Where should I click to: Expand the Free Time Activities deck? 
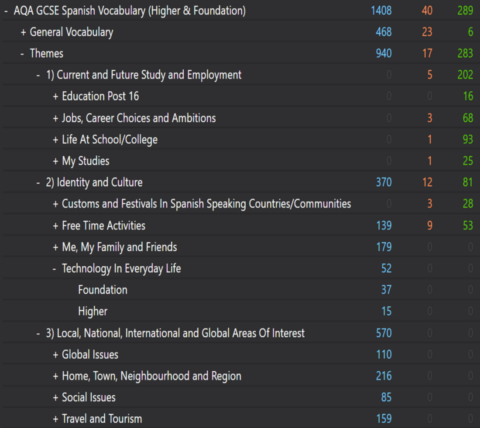[55, 226]
